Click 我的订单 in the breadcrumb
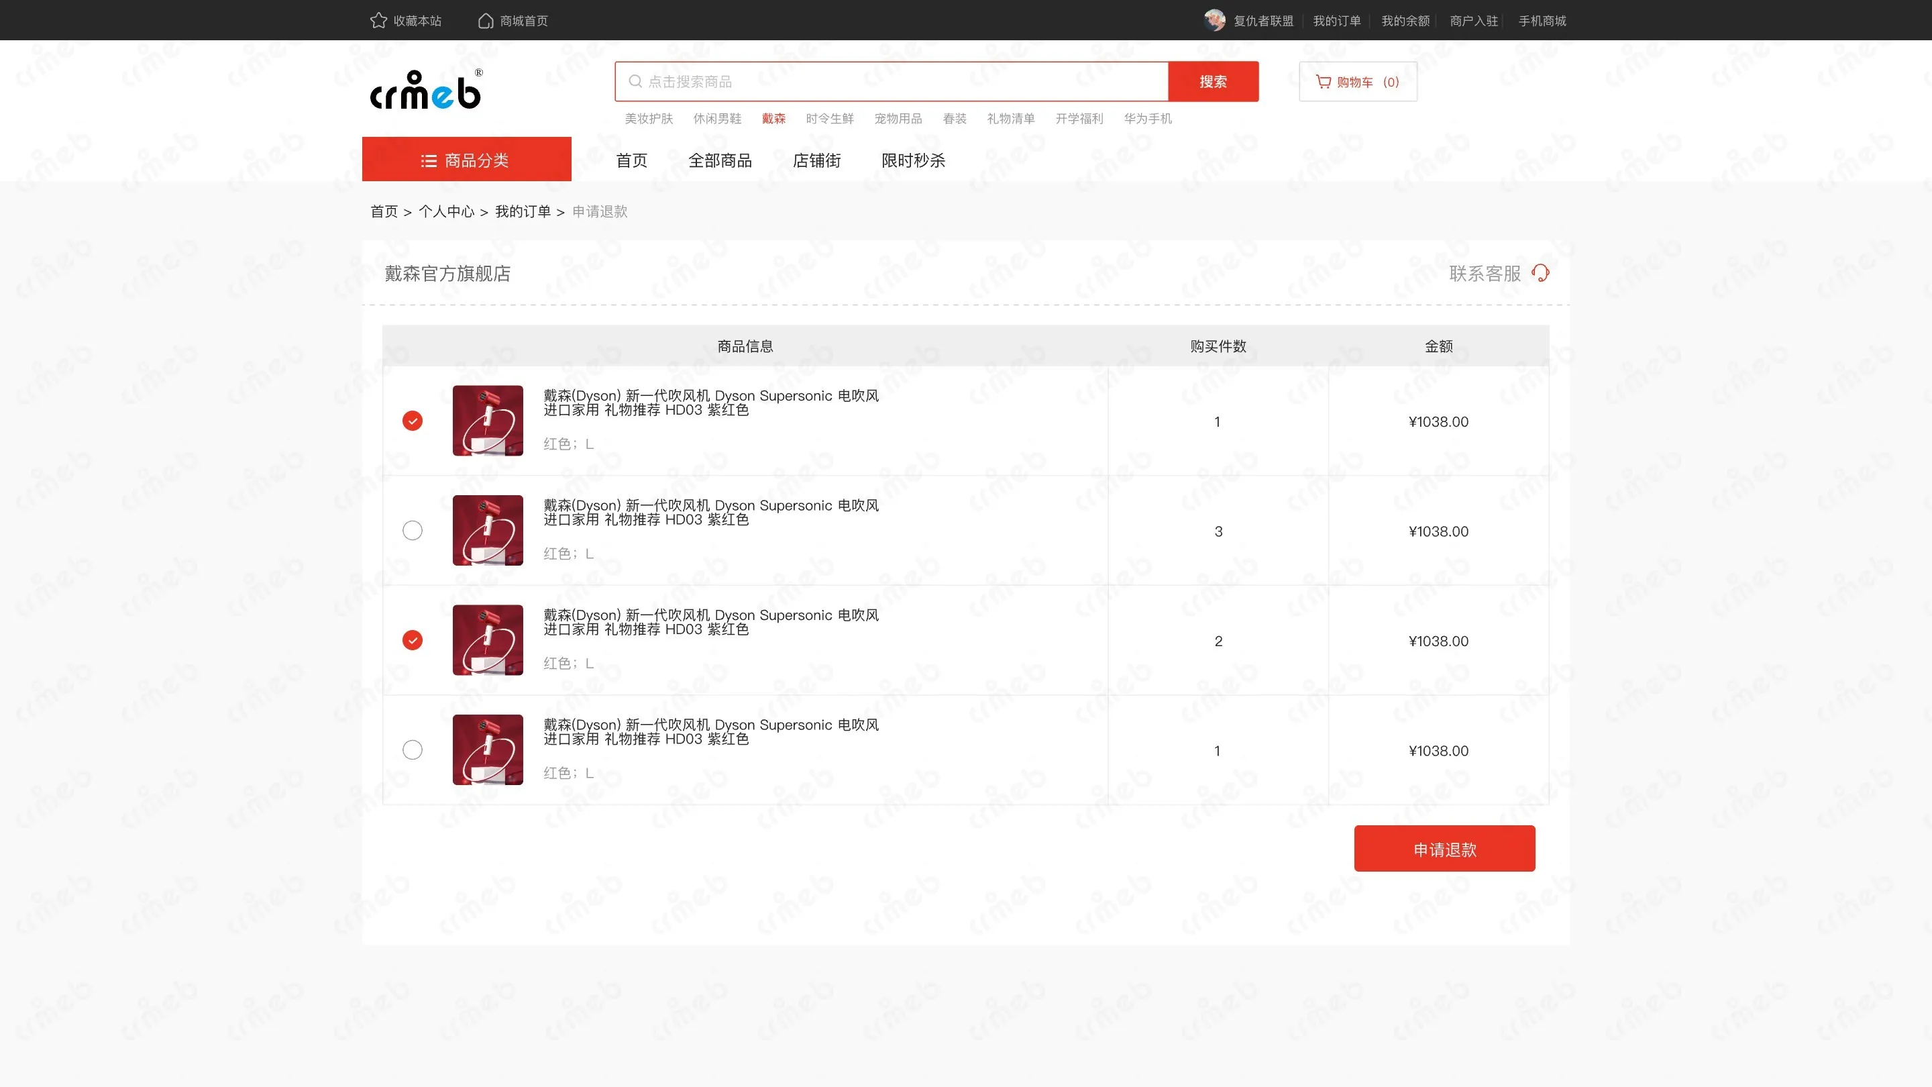Viewport: 1932px width, 1087px height. coord(523,211)
